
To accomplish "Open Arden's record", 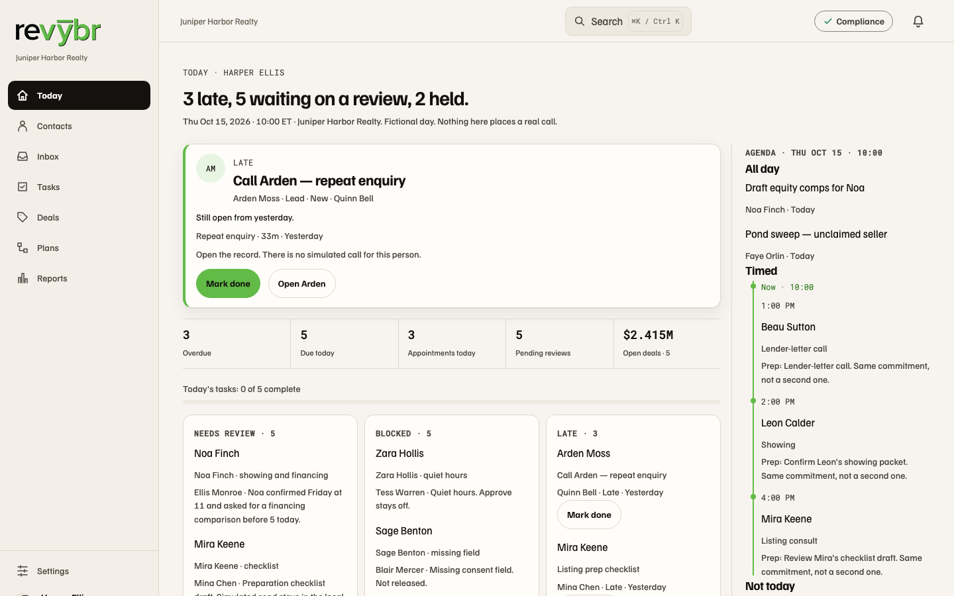I will coord(302,283).
